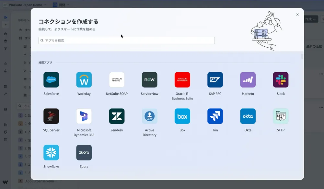Select the Salesforce app icon

(51, 80)
